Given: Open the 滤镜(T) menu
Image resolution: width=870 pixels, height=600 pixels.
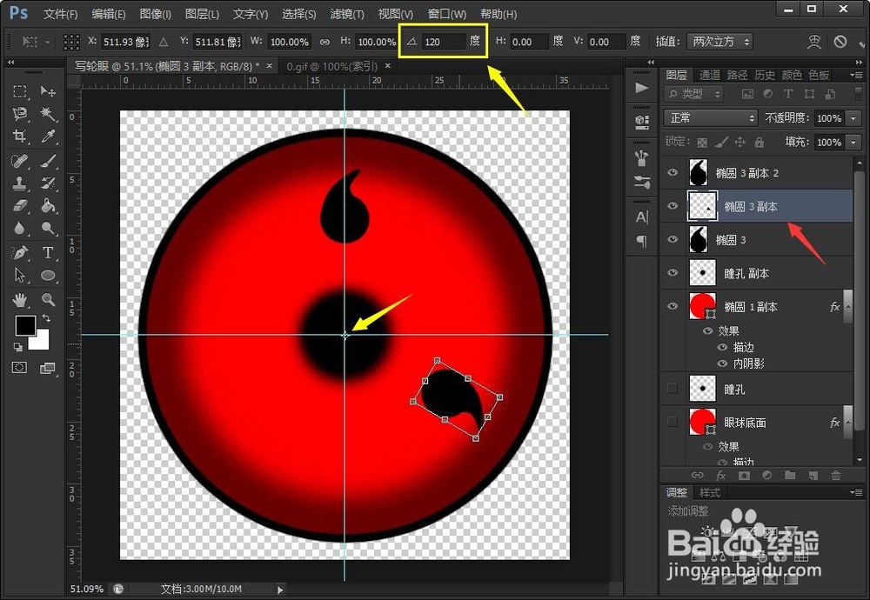Looking at the screenshot, I should coord(347,14).
